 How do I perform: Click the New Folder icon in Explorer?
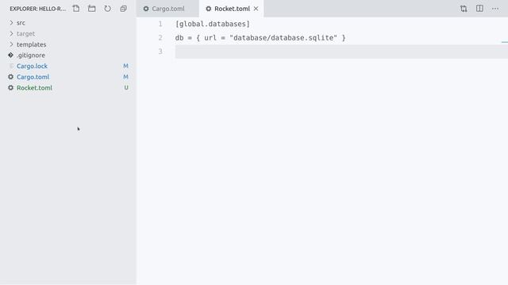point(92,9)
